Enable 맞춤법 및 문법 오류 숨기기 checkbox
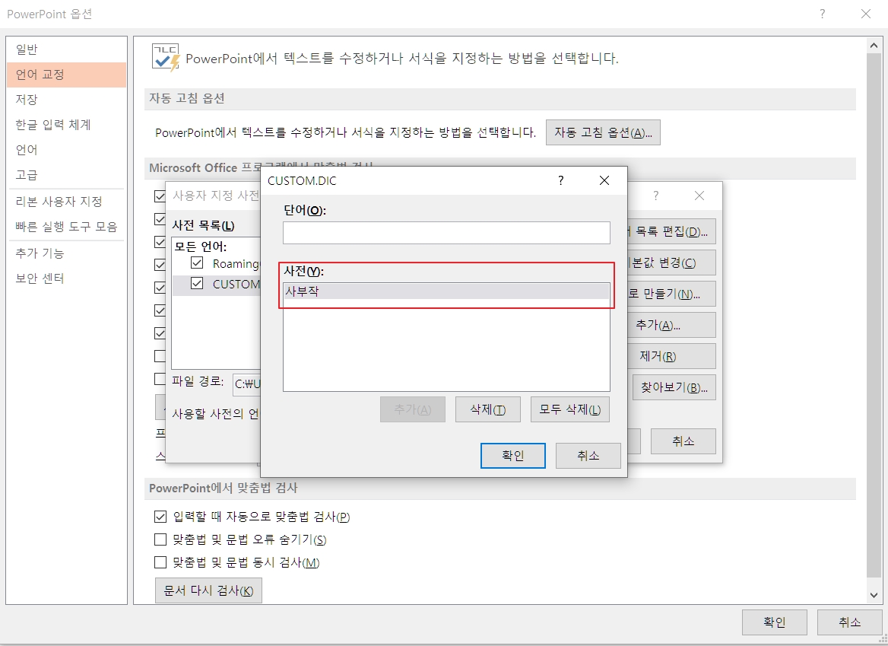The width and height of the screenshot is (888, 646). click(x=160, y=539)
